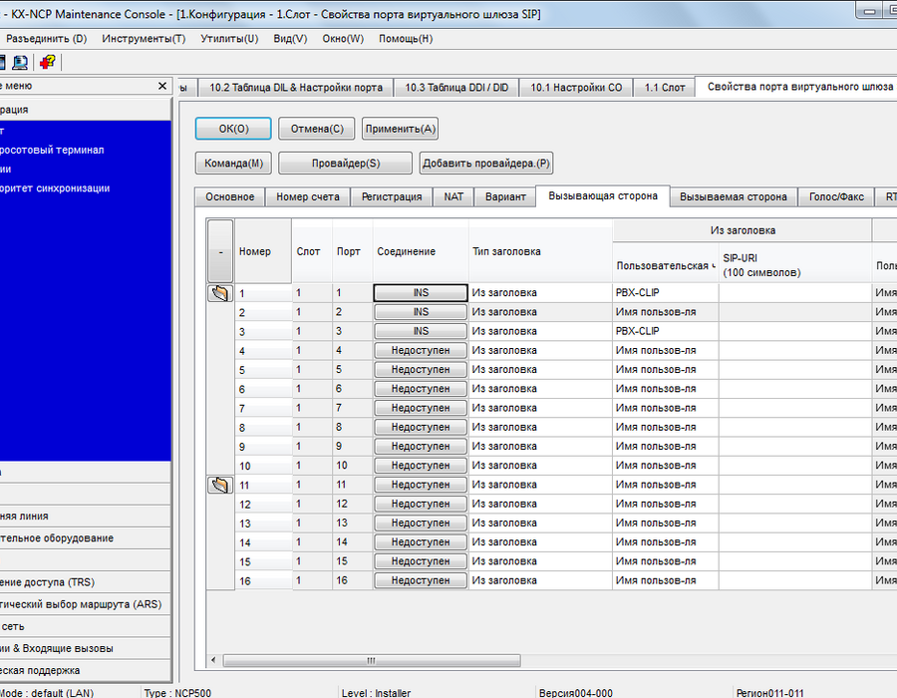Click the INS connection button for port 1

(421, 293)
